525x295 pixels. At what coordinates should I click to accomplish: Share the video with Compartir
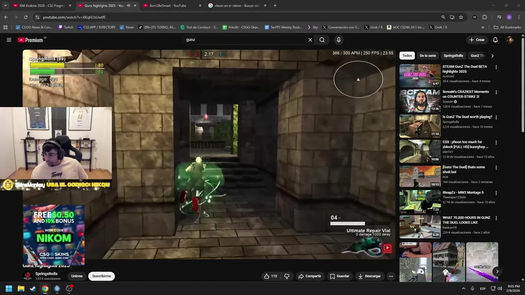[309, 276]
